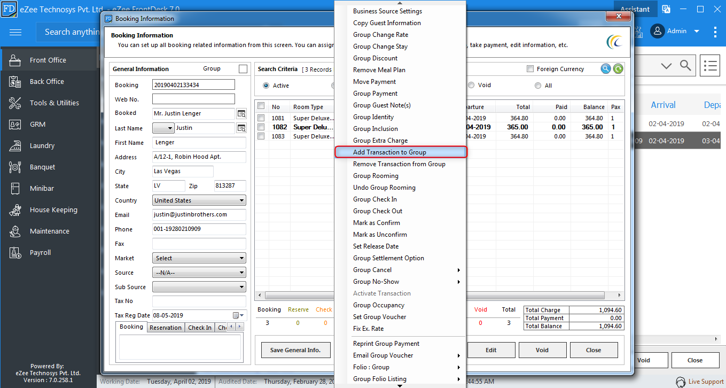Expand the Group No-Show submenu
The width and height of the screenshot is (726, 388).
[x=400, y=282]
